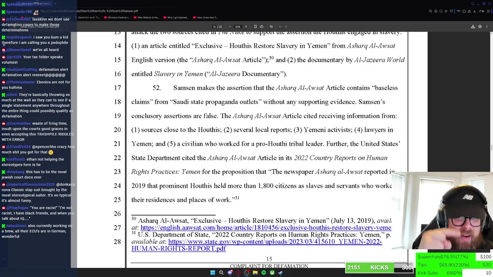Image resolution: width=493 pixels, height=277 pixels.
Task: Click the 83% zoom level field
Action: pos(238,27)
